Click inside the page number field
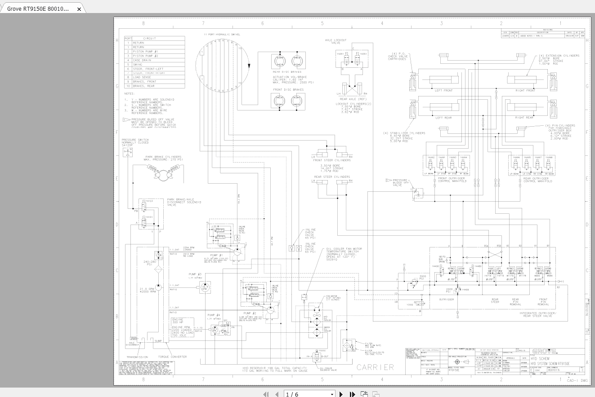 [x=301, y=394]
